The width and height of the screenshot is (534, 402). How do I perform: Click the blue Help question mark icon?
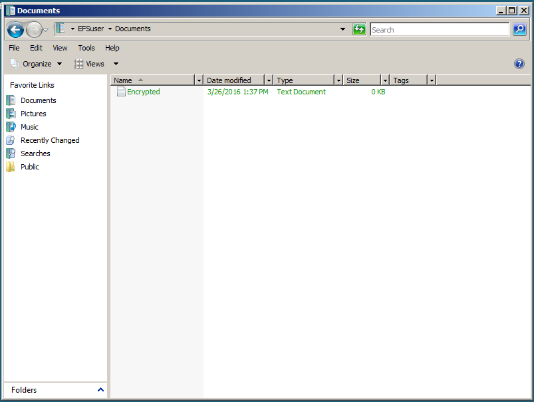click(x=519, y=64)
